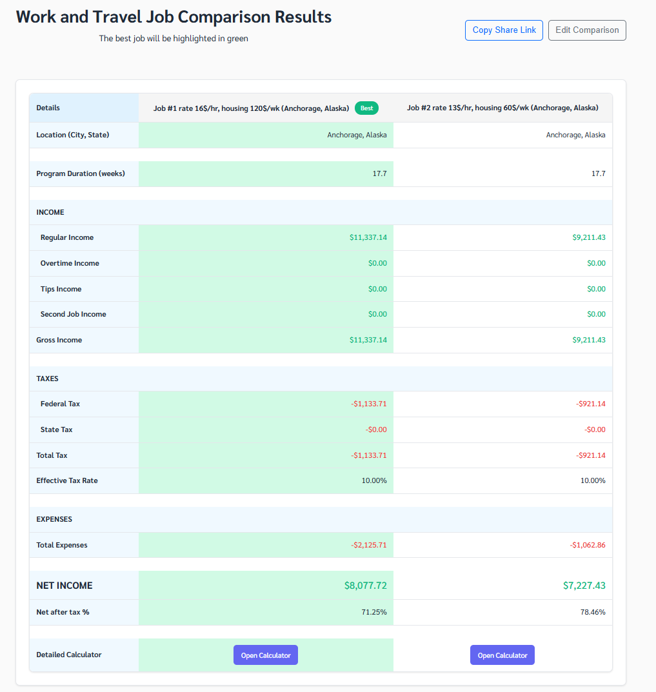Click the INCOME section heading
Screen dimensions: 656x692
pos(50,212)
